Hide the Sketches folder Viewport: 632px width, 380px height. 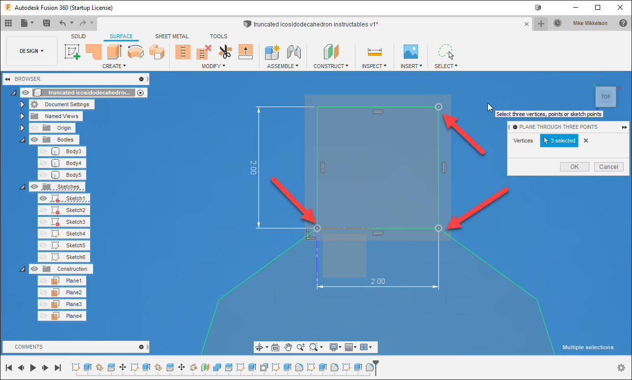(x=34, y=187)
